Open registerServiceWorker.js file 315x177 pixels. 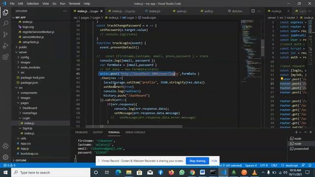pyautogui.click(x=41, y=32)
